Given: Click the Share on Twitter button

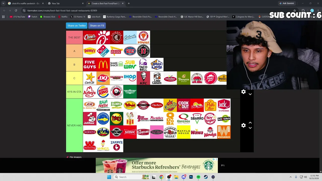Looking at the screenshot, I should [x=77, y=26].
